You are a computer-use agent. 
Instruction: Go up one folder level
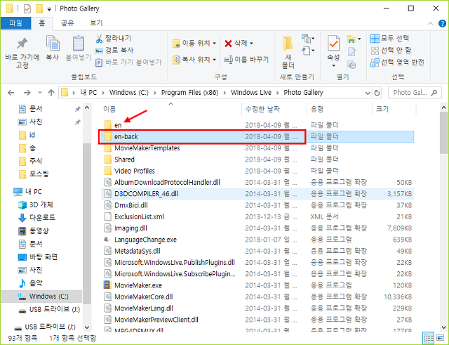51,93
